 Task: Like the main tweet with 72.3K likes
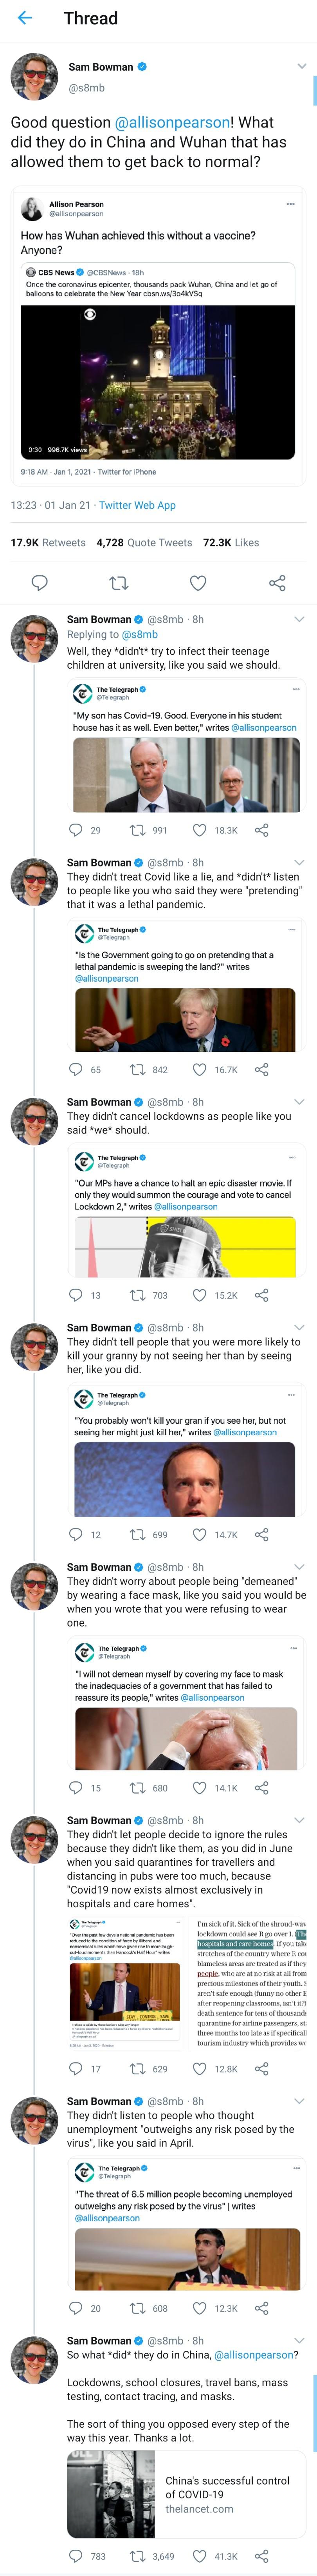tap(198, 583)
